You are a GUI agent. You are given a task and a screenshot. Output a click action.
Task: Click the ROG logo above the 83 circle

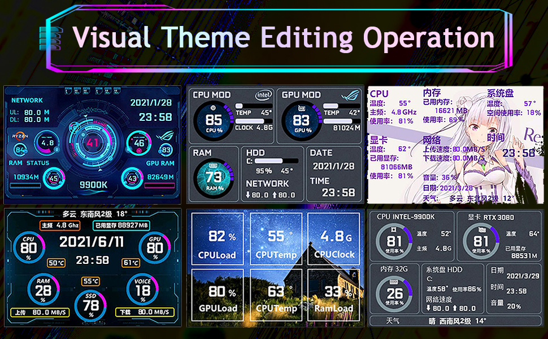pos(166,136)
